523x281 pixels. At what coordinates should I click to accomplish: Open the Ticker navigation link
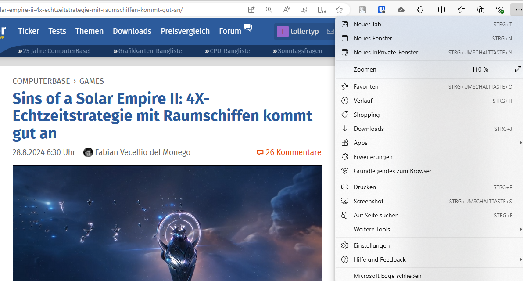coord(29,31)
